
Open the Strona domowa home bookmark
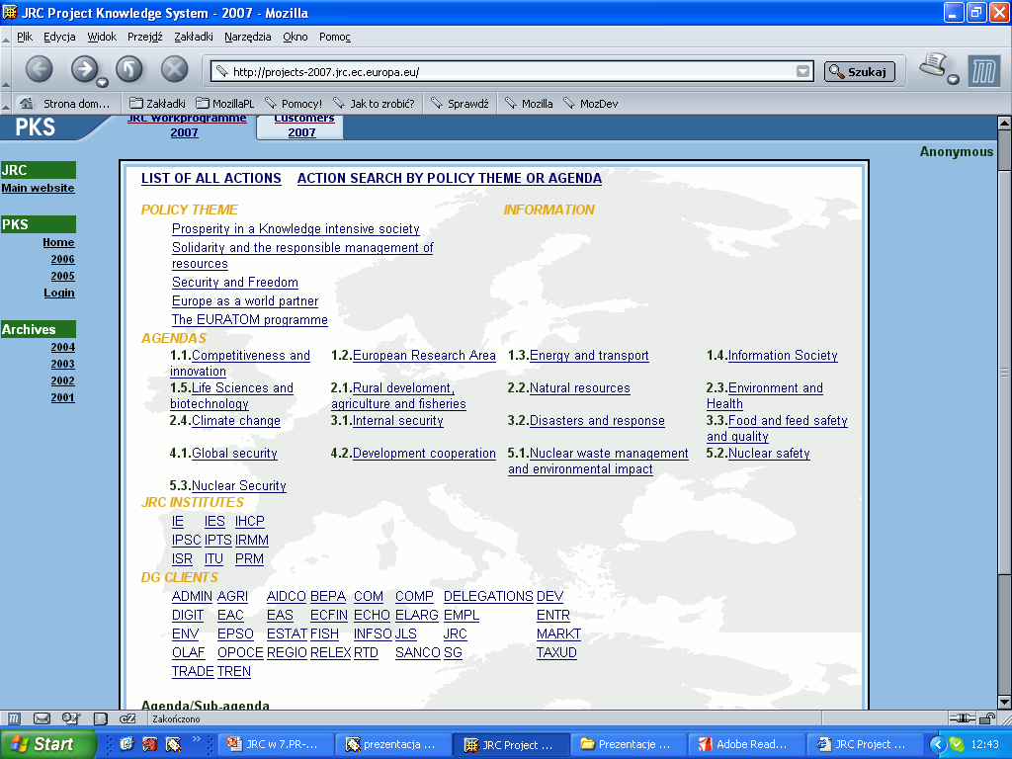pyautogui.click(x=64, y=103)
